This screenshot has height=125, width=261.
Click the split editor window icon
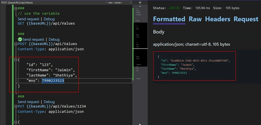[x=140, y=2]
